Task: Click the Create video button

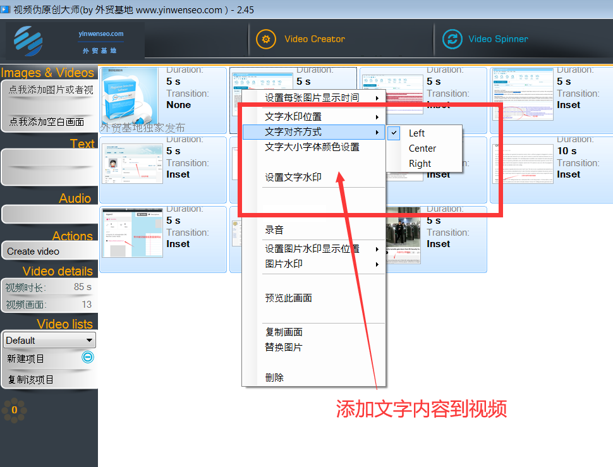Action: 49,252
